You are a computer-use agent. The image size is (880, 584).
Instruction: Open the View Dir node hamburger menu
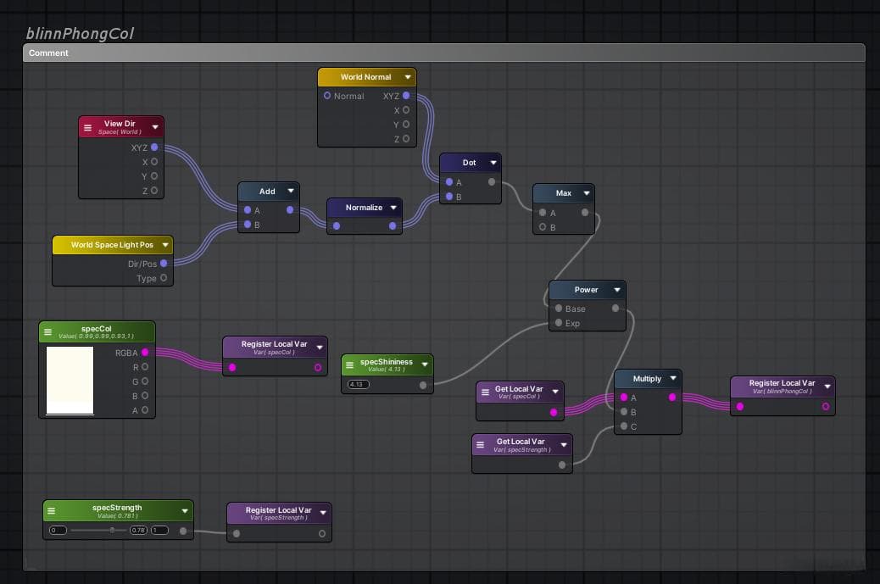click(x=87, y=127)
